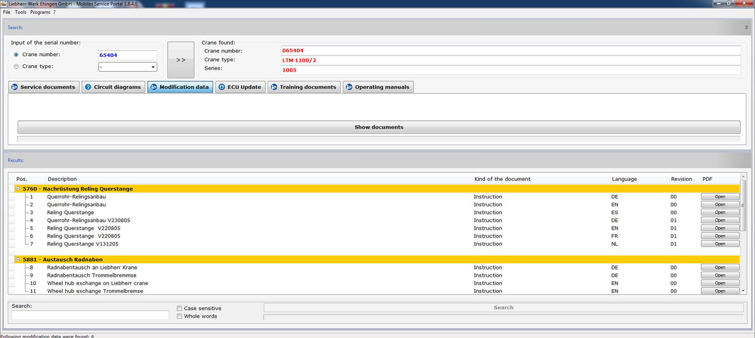755x338 pixels.
Task: Click the ECU Update icon
Action: point(222,87)
